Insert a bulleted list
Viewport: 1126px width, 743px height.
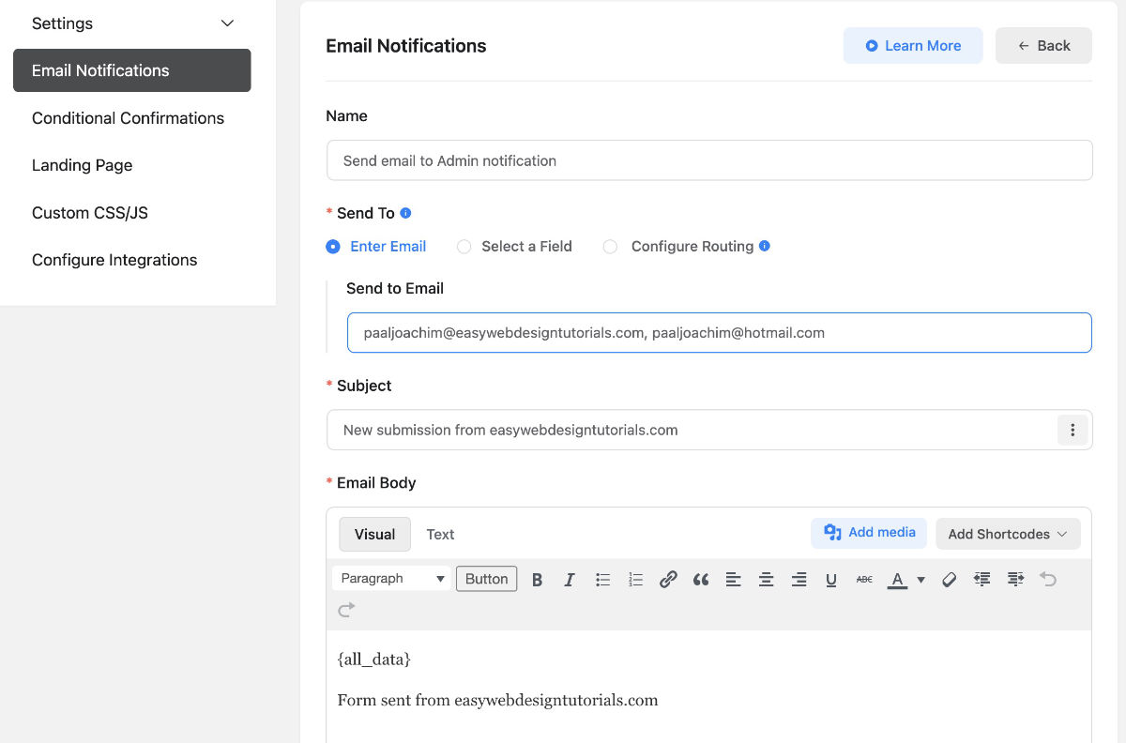[602, 580]
